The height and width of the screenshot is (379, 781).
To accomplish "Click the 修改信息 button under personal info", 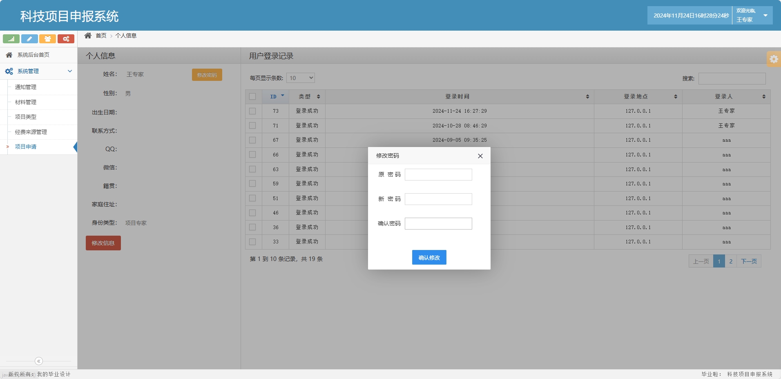I will [x=103, y=243].
